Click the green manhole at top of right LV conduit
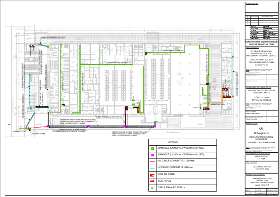Screen dimensions: 280x197 (x=233, y=57)
